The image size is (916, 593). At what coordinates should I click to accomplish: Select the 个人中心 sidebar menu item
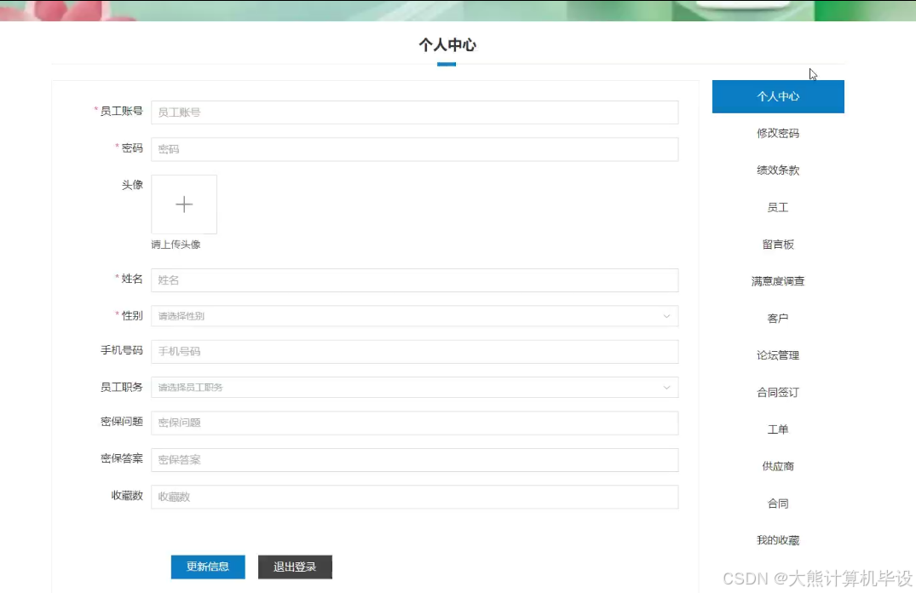tap(778, 96)
